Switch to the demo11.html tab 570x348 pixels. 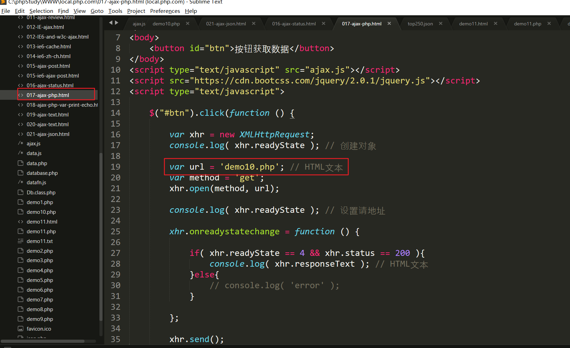[x=473, y=24]
